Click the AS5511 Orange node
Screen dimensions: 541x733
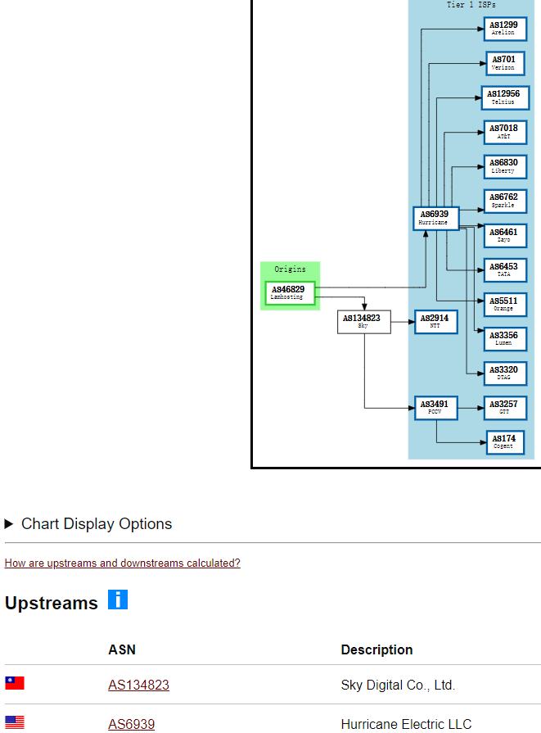505,305
